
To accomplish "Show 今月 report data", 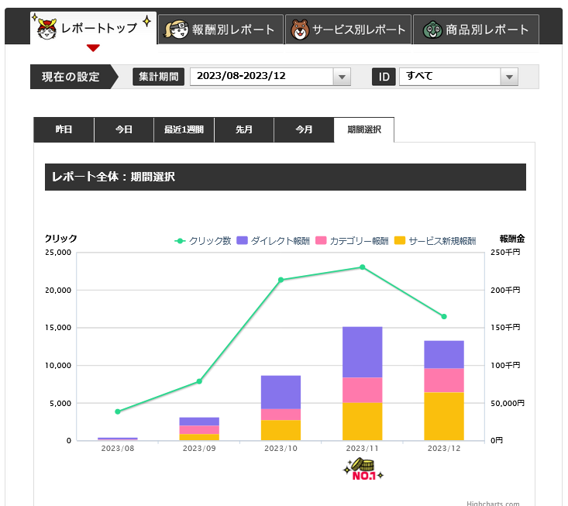I will tap(304, 130).
